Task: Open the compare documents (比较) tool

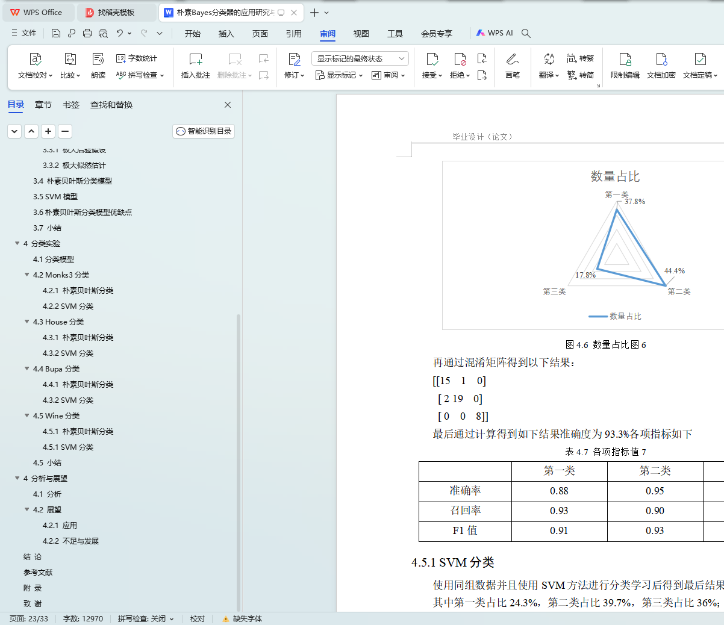Action: pyautogui.click(x=70, y=66)
